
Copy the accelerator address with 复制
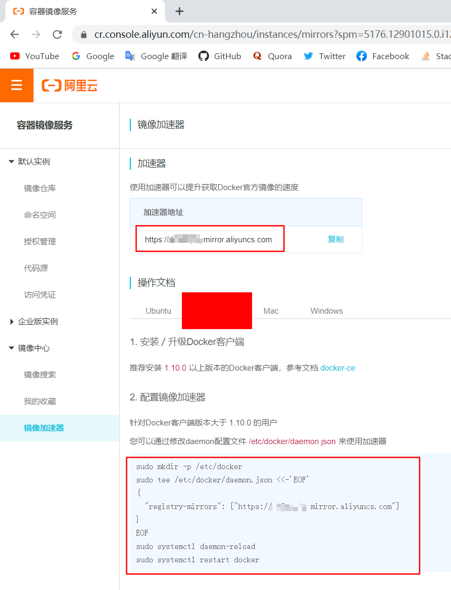336,239
